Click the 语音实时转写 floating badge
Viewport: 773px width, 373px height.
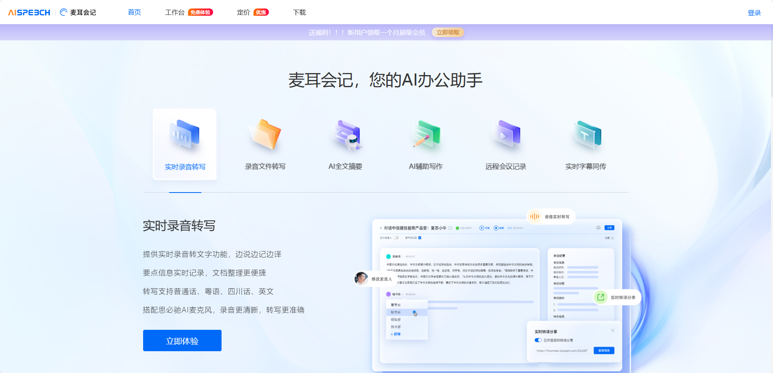tap(551, 217)
